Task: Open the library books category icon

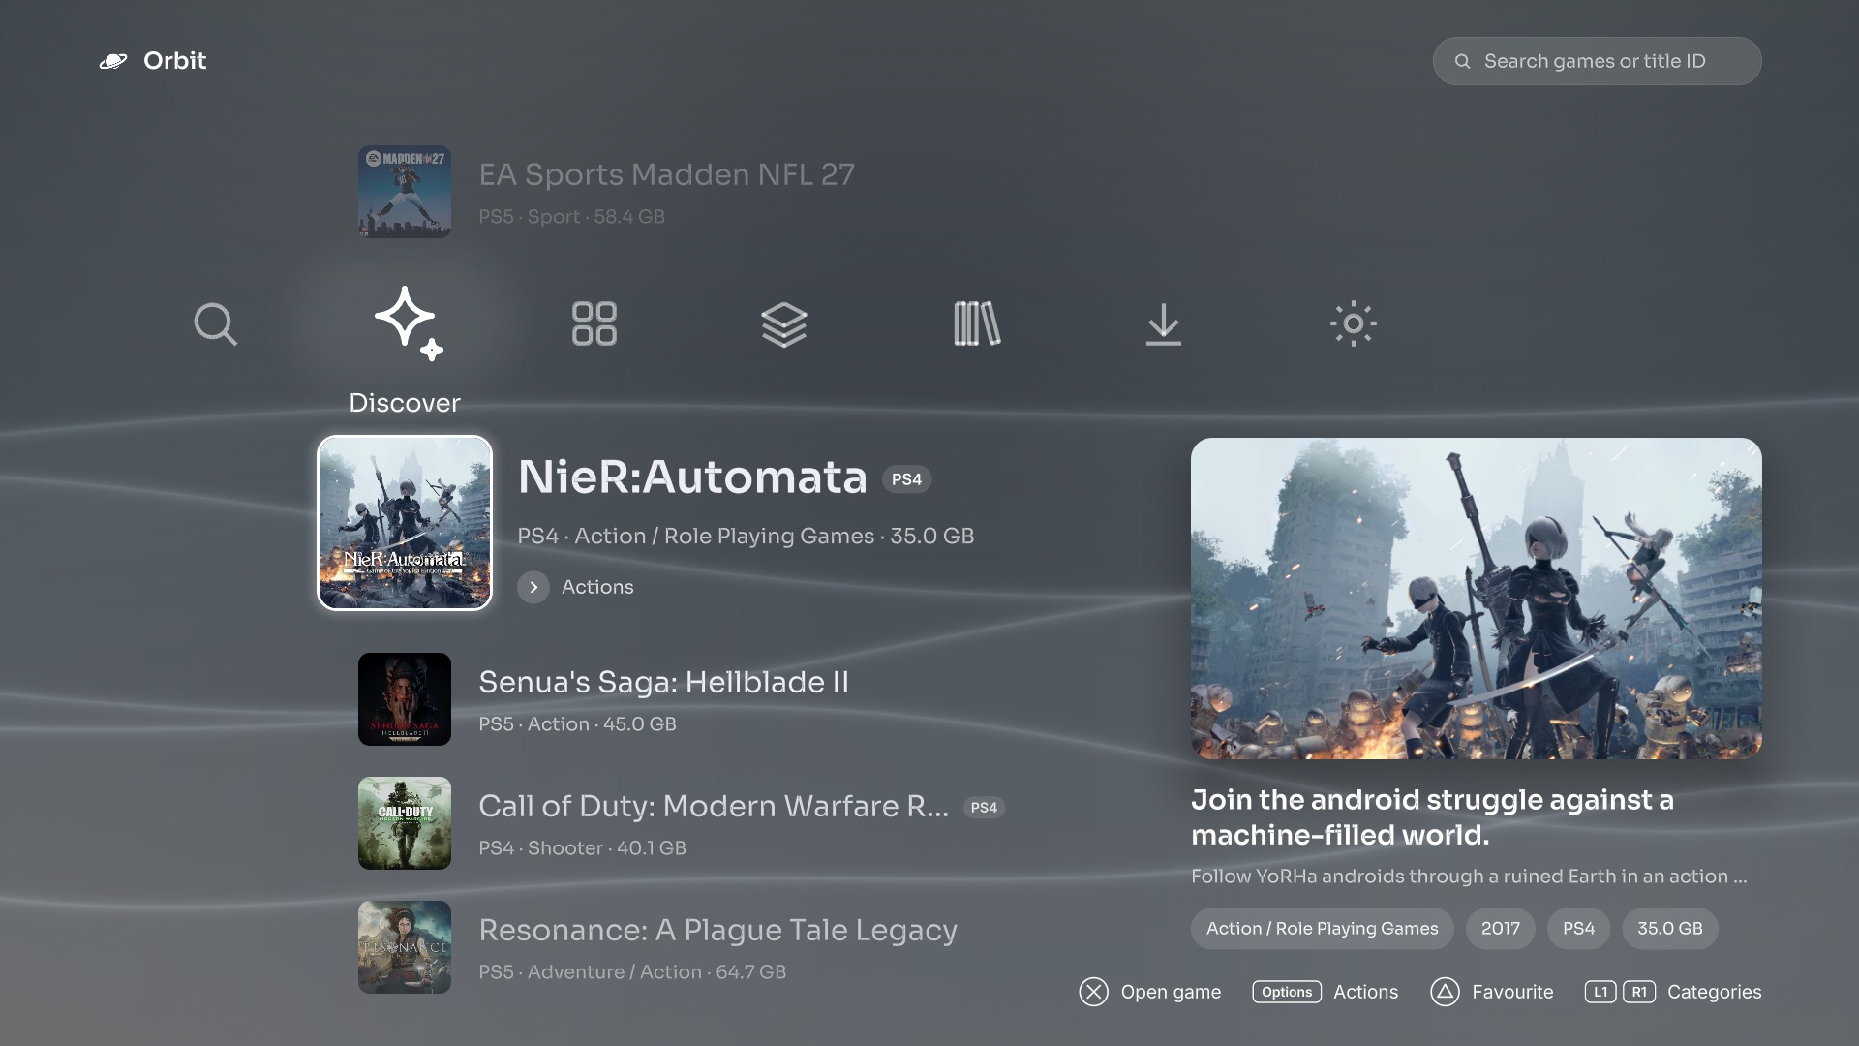Action: pyautogui.click(x=977, y=323)
